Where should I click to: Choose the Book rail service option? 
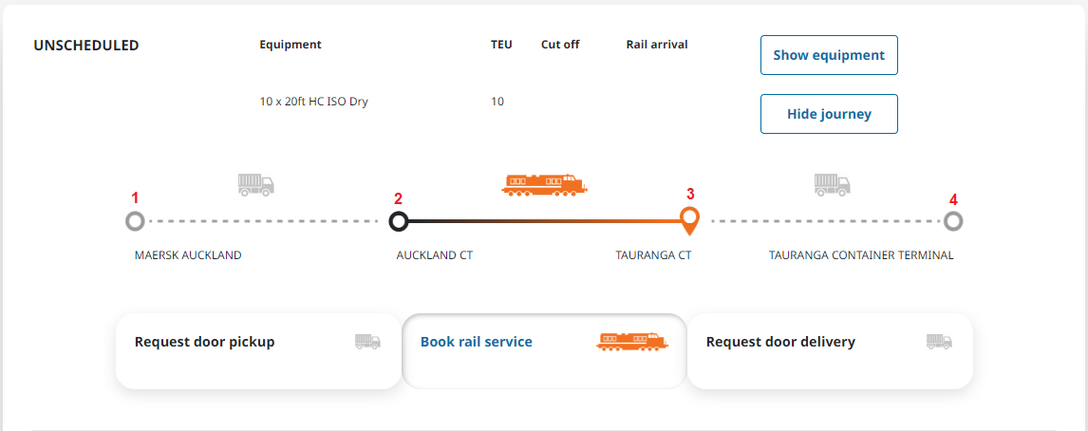(477, 342)
